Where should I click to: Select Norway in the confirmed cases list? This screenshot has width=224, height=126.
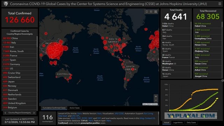(x=19, y=86)
